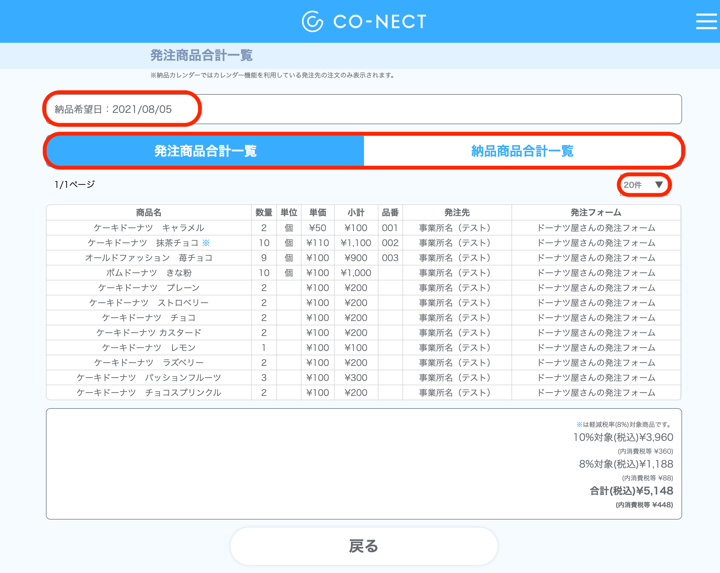Click the 数量 column header

[x=264, y=212]
